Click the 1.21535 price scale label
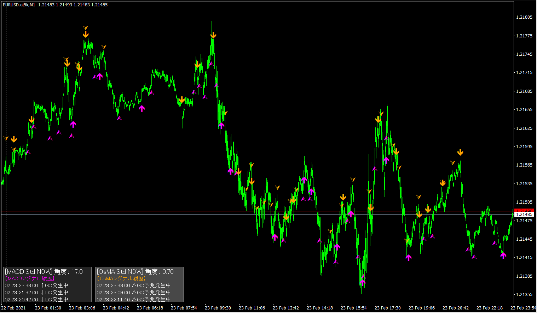 coord(524,184)
